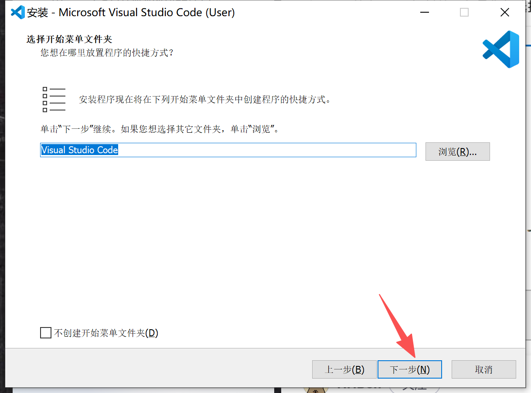Viewport: 531px width, 393px height.
Task: Open folder browser via 浏览(R)... button
Action: tap(458, 152)
